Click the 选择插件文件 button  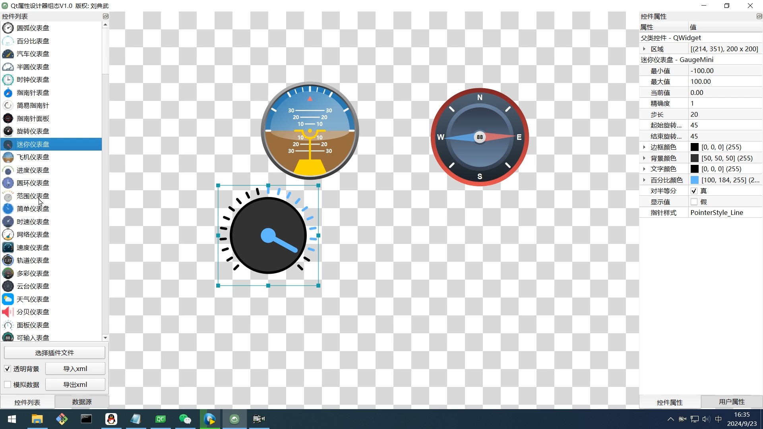pyautogui.click(x=54, y=353)
